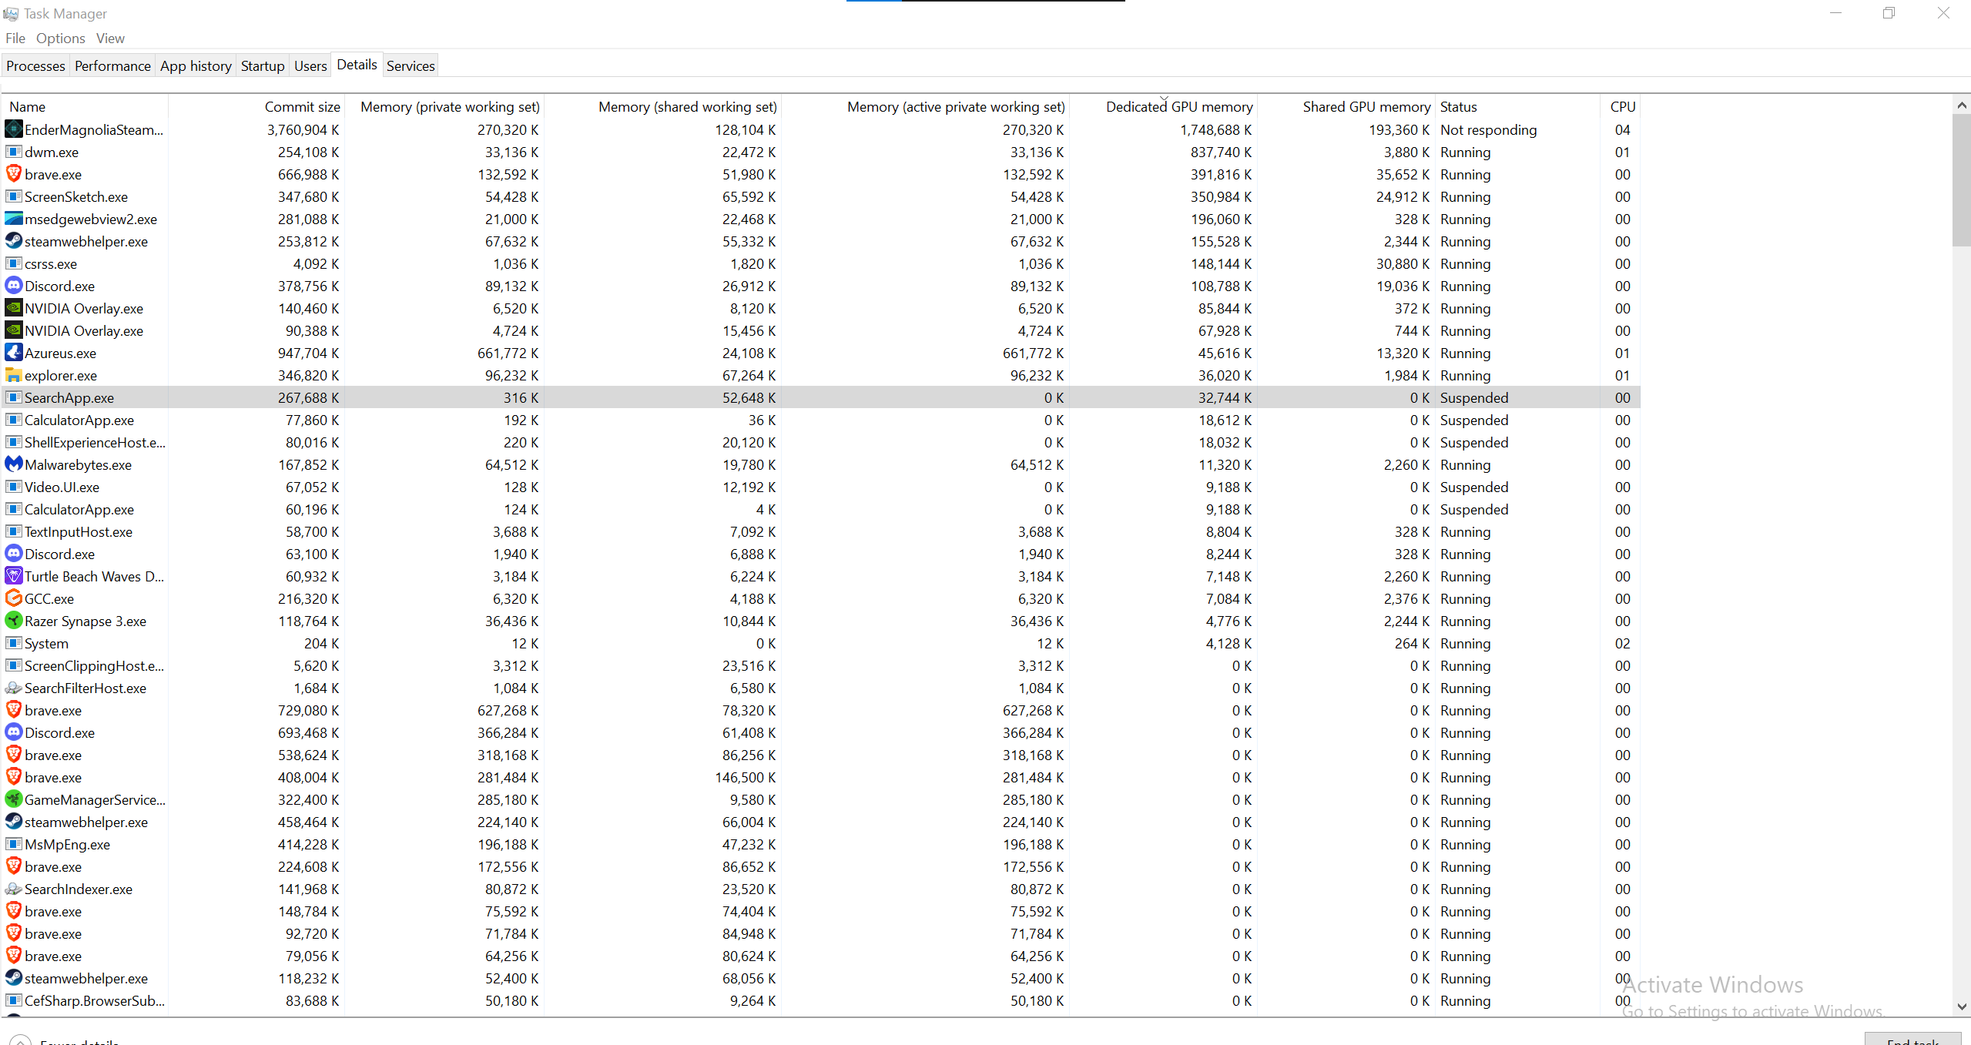
Task: Switch to the Users tab
Action: pos(310,66)
